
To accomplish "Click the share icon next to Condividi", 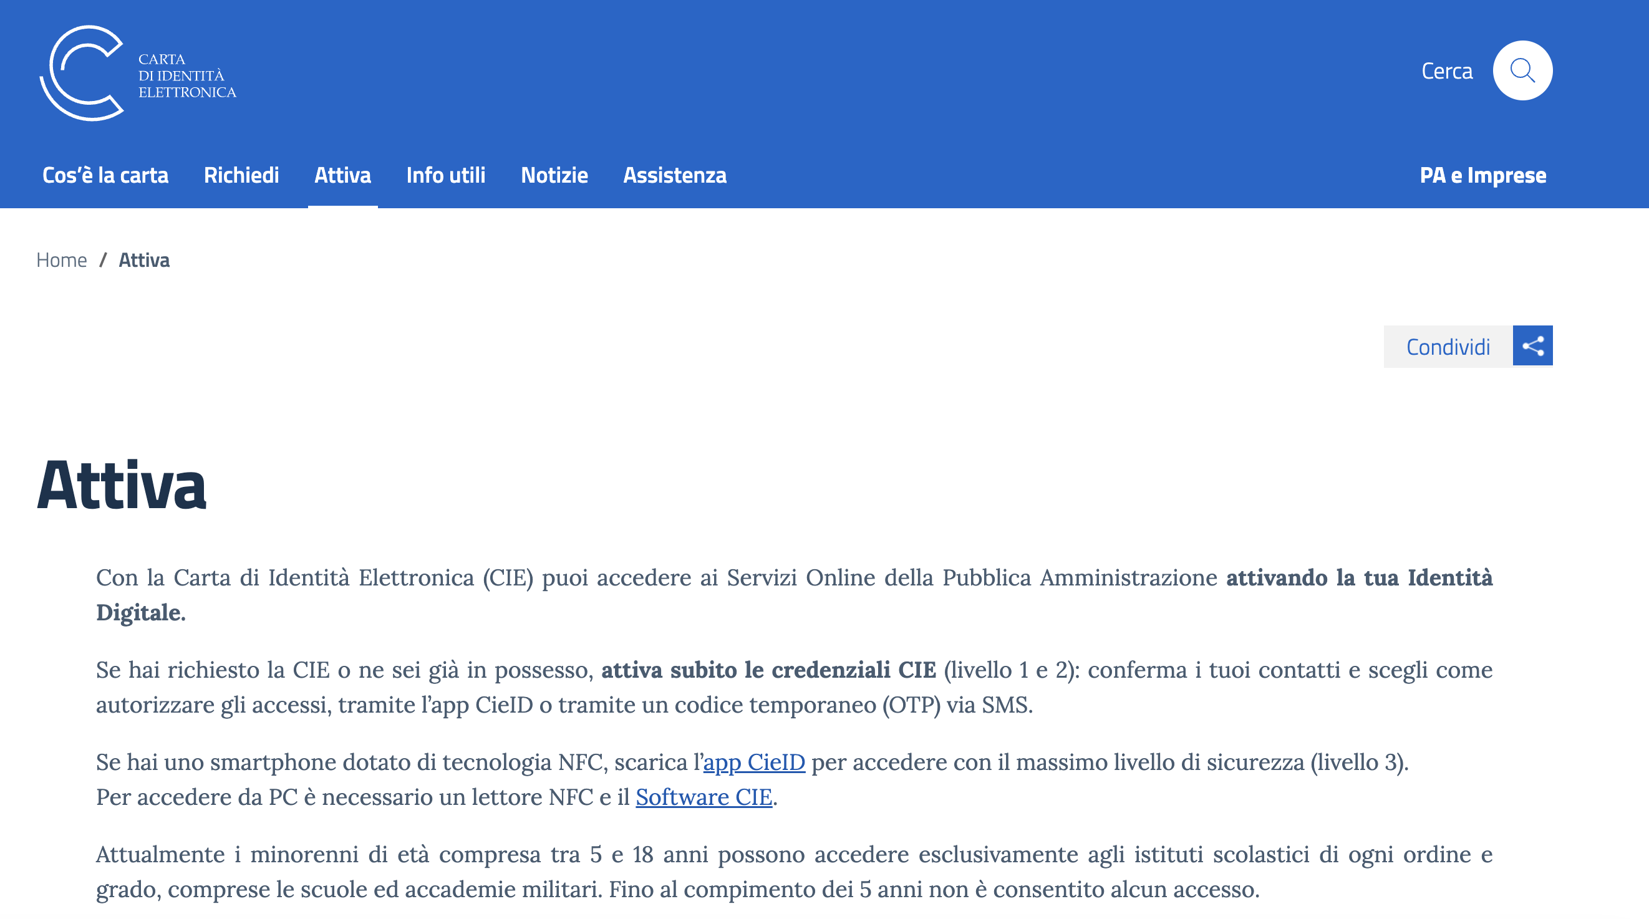I will click(1533, 345).
